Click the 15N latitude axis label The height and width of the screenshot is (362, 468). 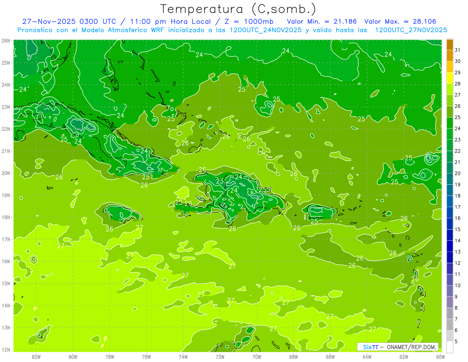click(6, 283)
